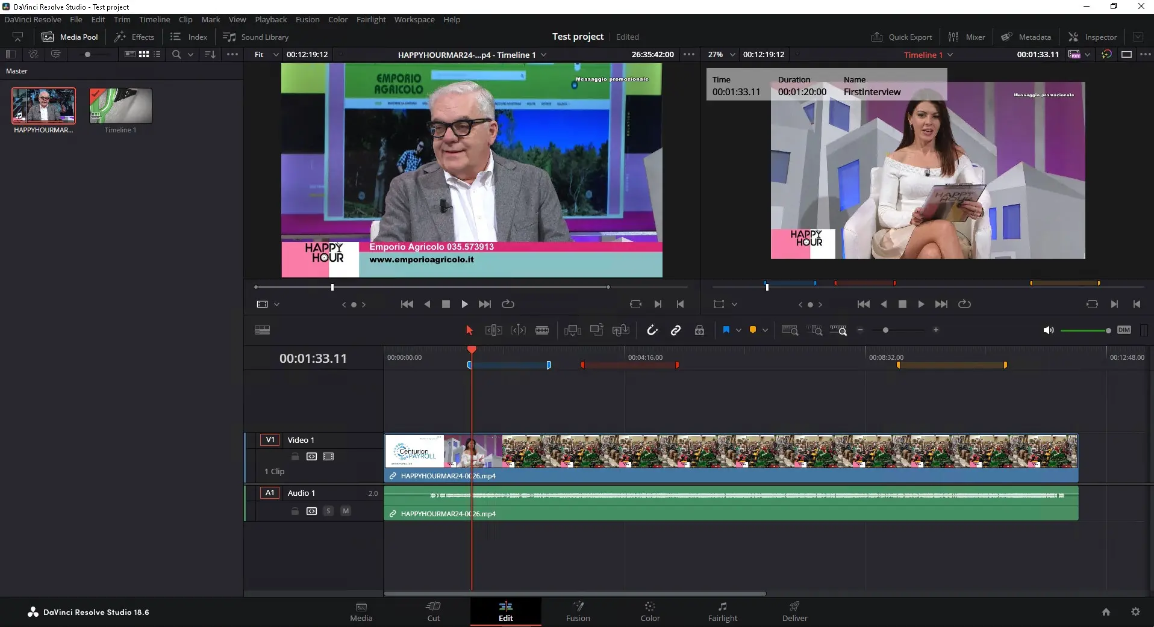
Task: Select the arrow Selection Mode tool
Action: coord(469,330)
